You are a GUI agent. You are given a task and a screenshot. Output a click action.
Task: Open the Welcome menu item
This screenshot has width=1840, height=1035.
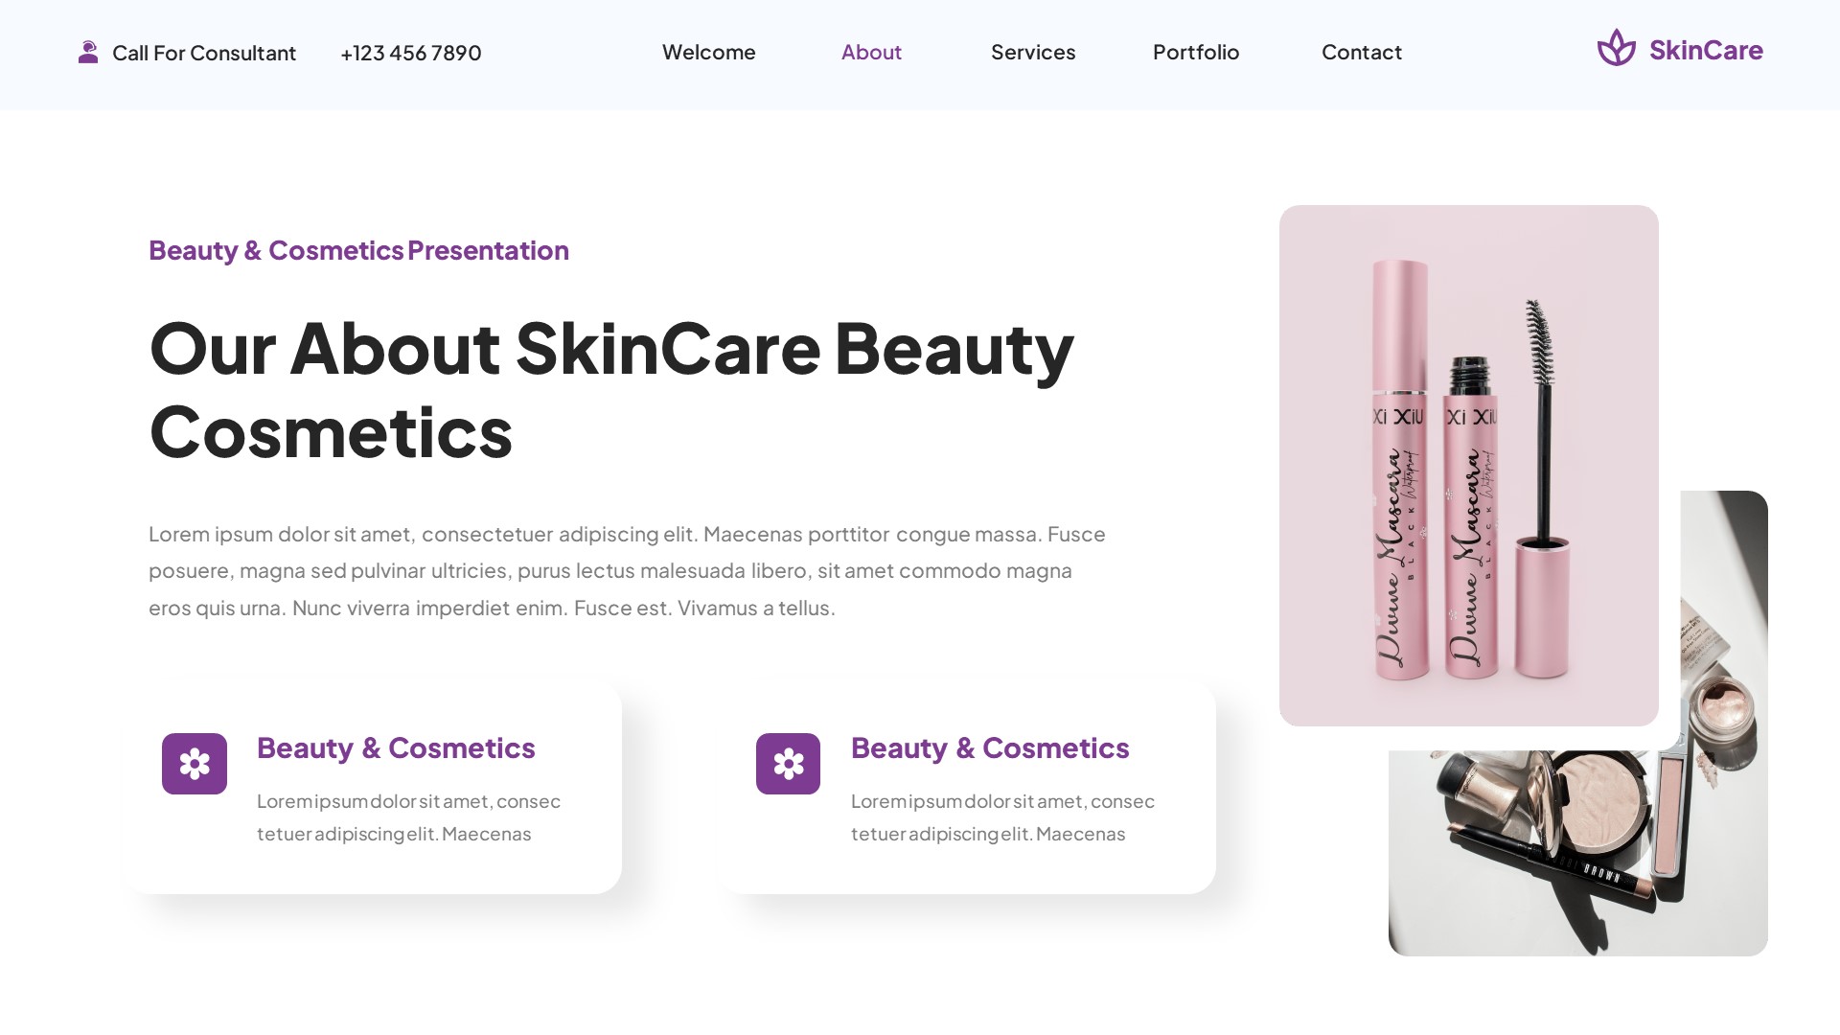pyautogui.click(x=708, y=53)
